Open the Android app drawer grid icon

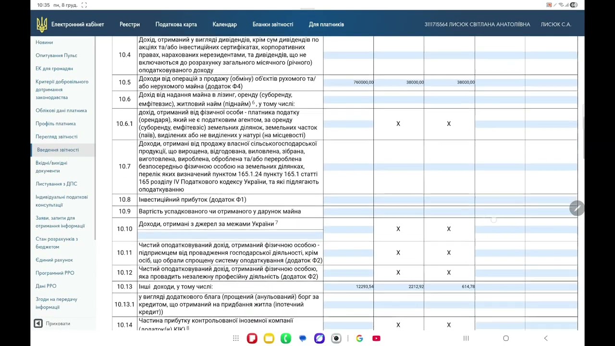pyautogui.click(x=236, y=338)
